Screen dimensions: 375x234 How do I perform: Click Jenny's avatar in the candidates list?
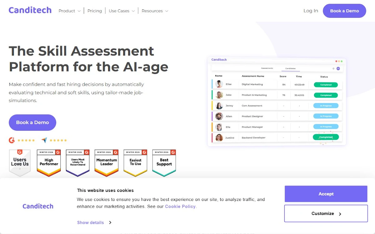[219, 105]
